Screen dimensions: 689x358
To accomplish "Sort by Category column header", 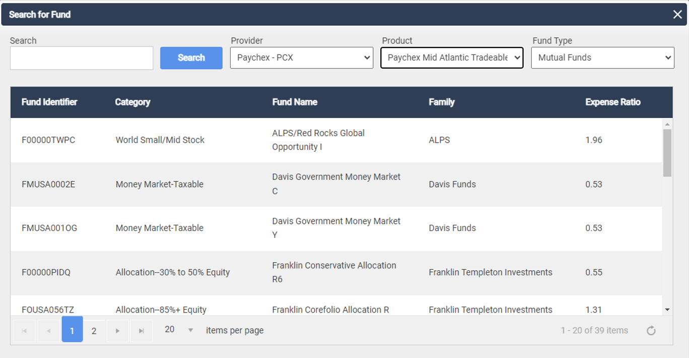I will (132, 102).
